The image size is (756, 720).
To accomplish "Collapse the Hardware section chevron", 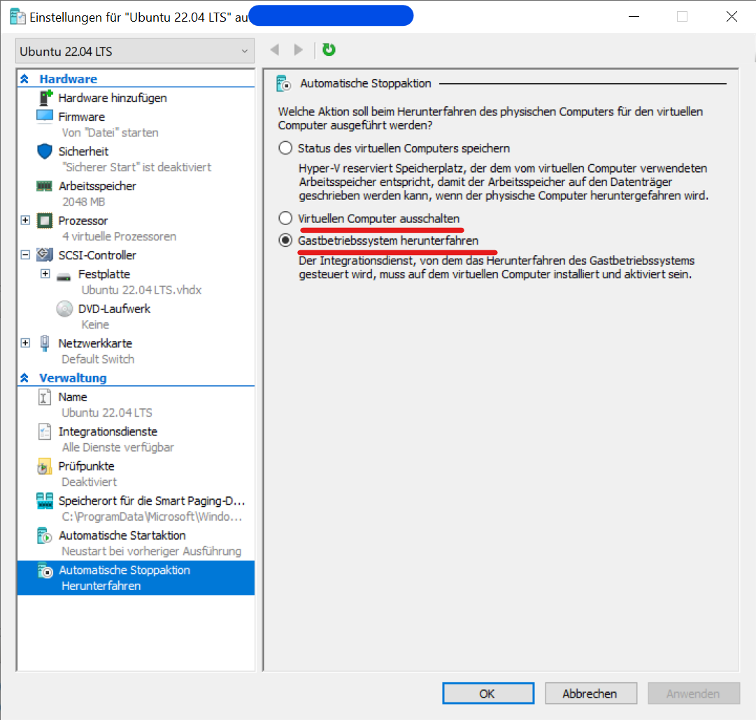I will pyautogui.click(x=24, y=78).
